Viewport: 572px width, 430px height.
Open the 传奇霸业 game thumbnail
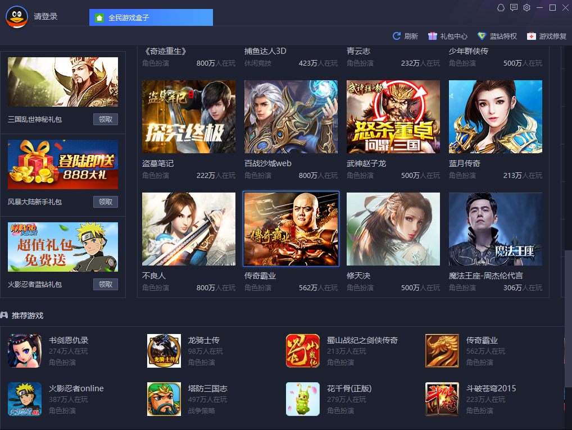pyautogui.click(x=291, y=229)
